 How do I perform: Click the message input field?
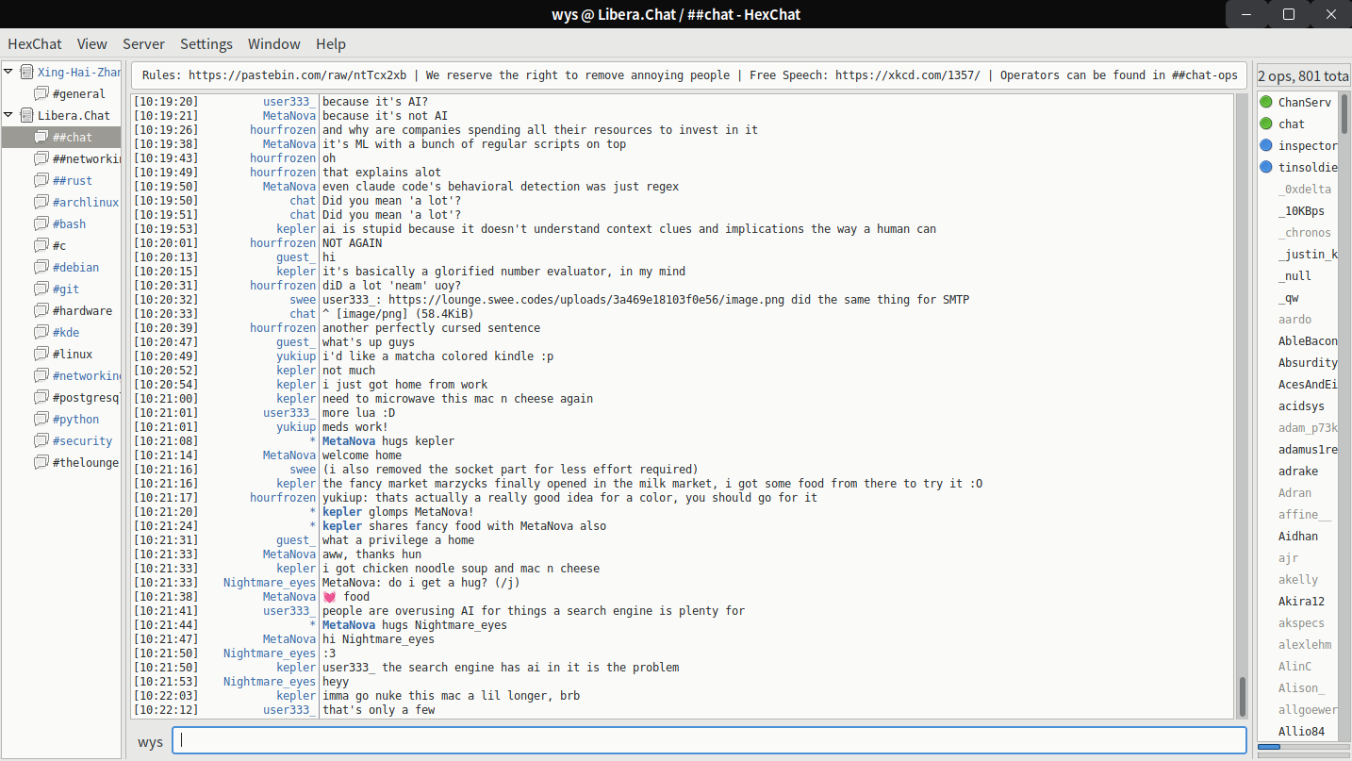[707, 741]
